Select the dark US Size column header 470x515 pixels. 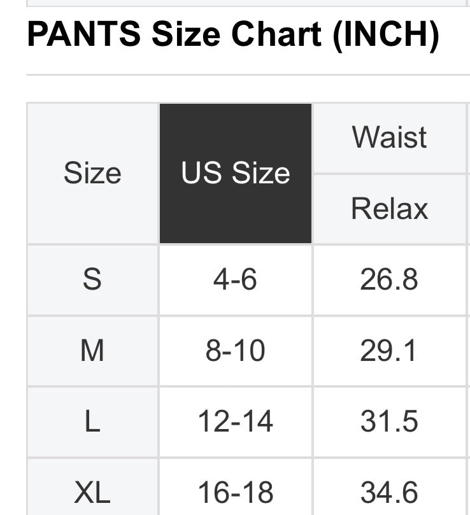(x=236, y=173)
